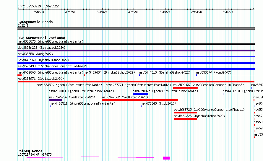Image resolution: width=263 pixels, height=161 pixels.
Task: Click DGV Structural Variants track title
Action: point(41,38)
